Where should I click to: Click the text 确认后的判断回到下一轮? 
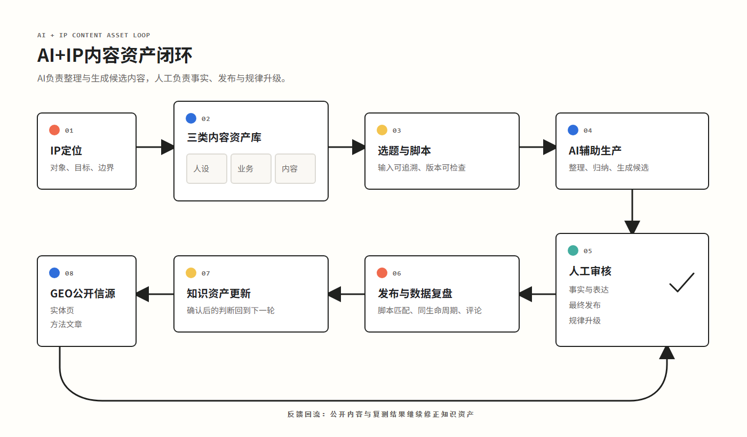coord(231,311)
